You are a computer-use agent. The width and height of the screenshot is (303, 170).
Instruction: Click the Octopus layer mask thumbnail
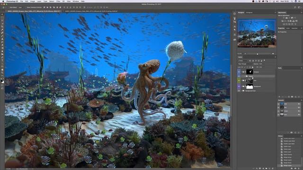250,72
